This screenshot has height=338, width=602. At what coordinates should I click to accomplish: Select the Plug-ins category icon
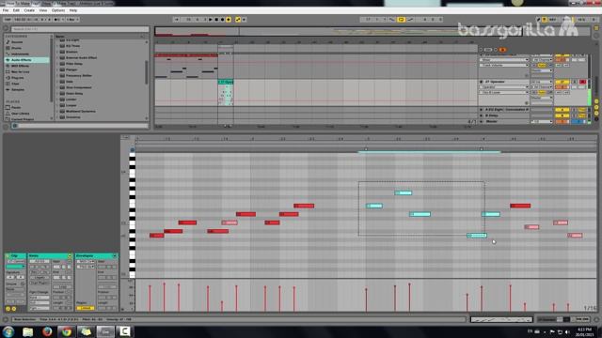[8, 78]
